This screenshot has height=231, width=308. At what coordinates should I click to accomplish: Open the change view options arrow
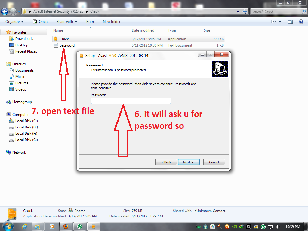(280, 22)
